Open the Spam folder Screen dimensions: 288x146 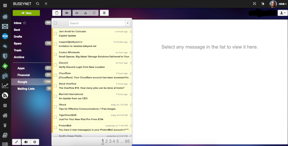[x=18, y=43]
